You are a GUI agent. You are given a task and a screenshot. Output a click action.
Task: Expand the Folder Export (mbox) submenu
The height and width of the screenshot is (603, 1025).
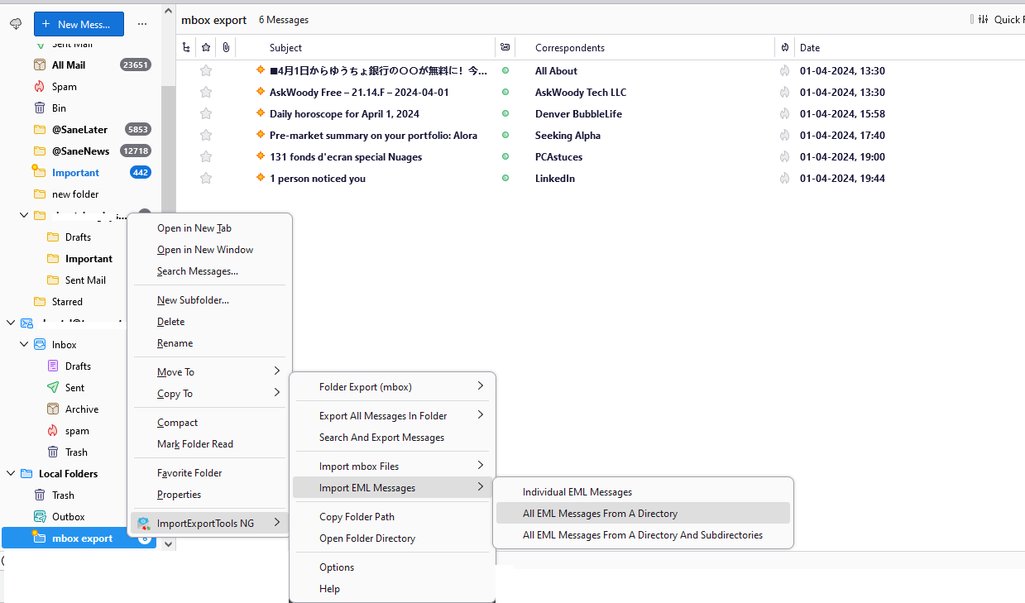coord(392,387)
